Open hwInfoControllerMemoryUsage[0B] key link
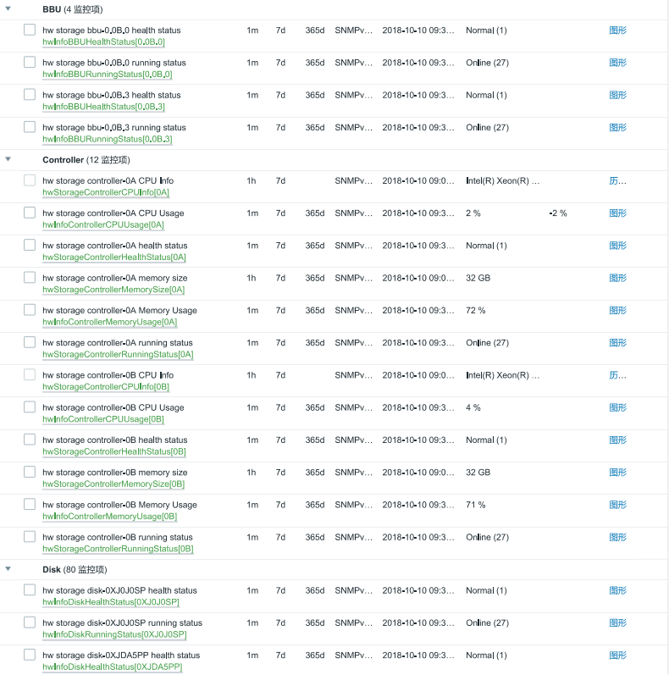Viewport: 669px width, 675px height. tap(109, 517)
